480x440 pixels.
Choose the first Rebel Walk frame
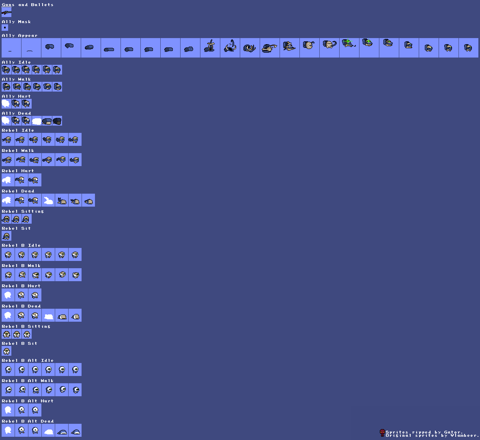[x=8, y=160]
